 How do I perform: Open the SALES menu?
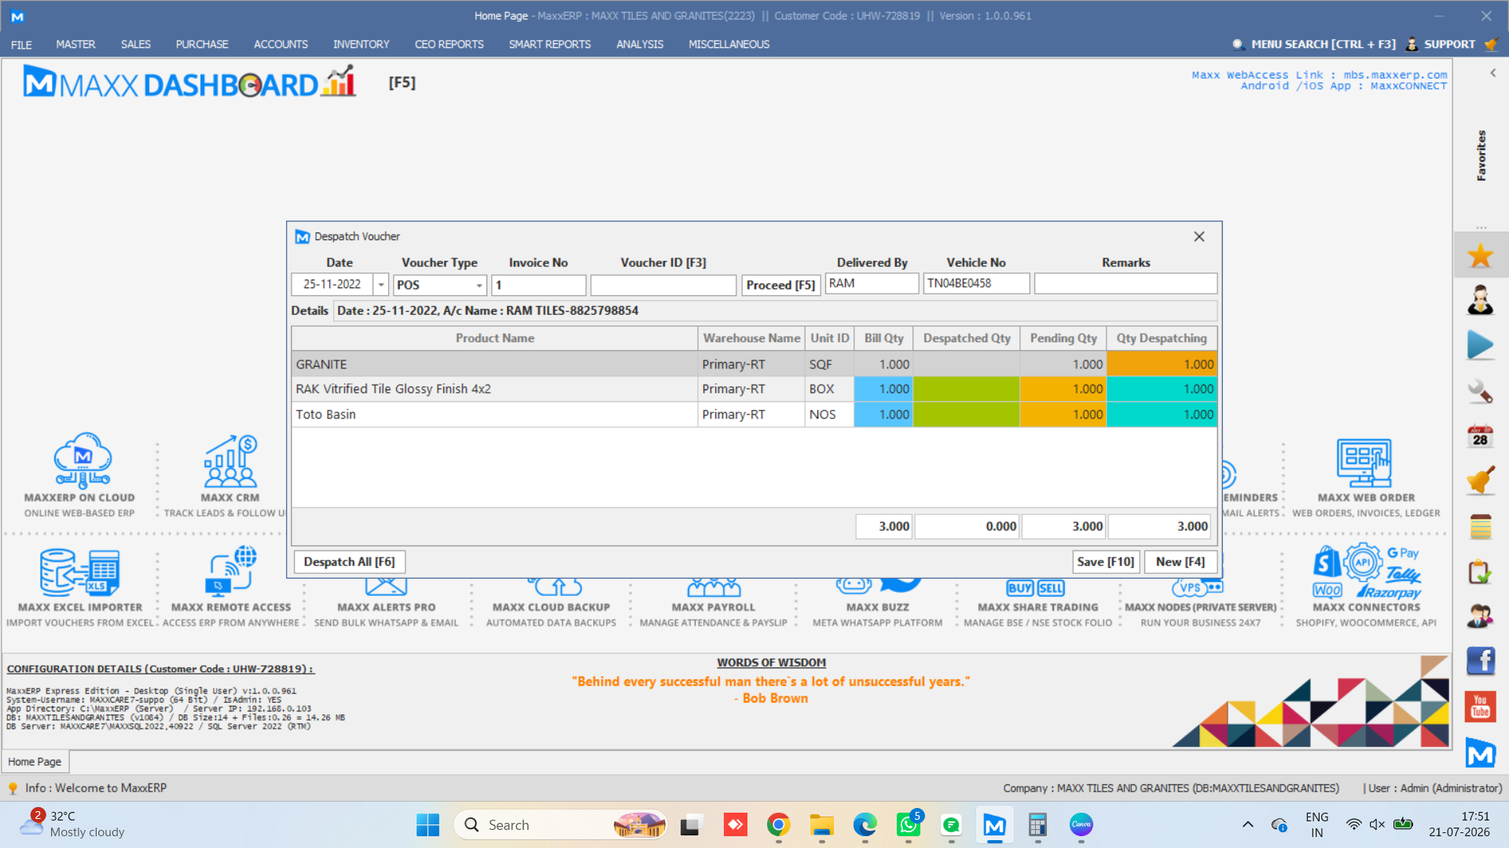click(x=135, y=45)
